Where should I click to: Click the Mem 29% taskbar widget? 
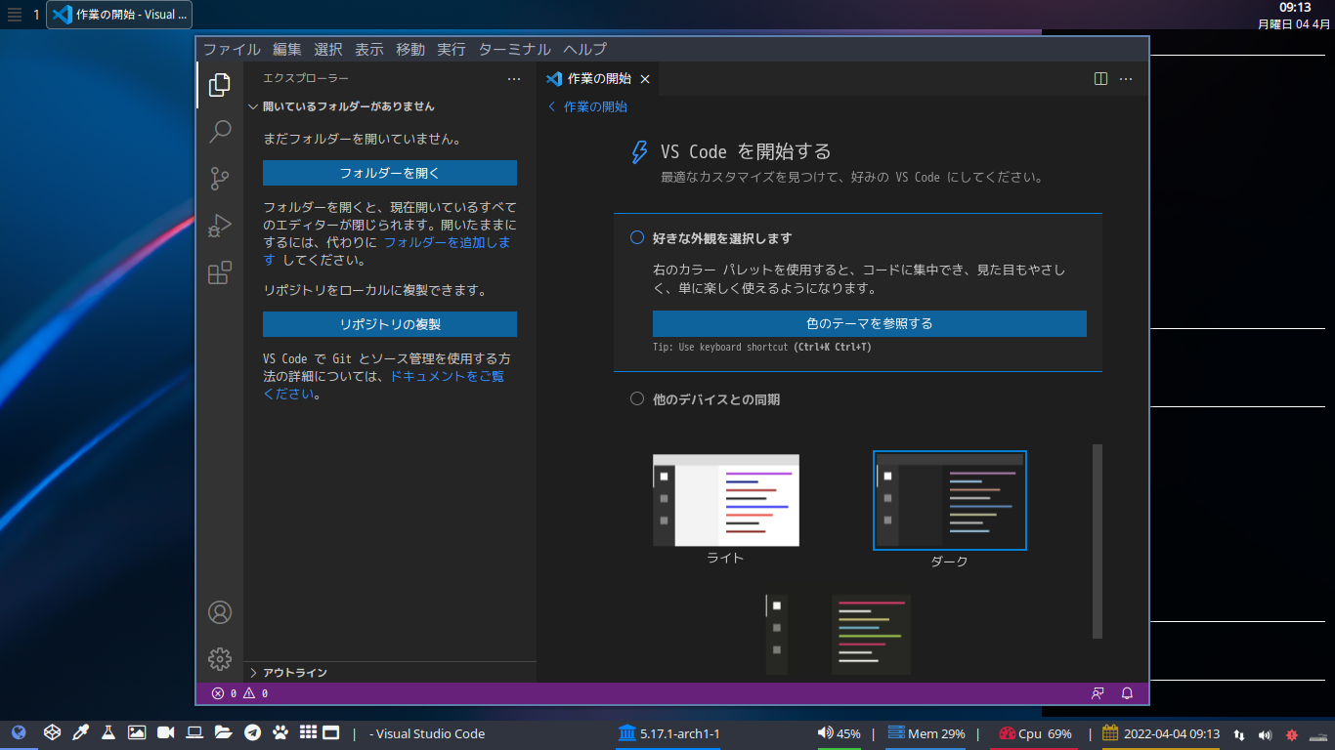(x=926, y=733)
